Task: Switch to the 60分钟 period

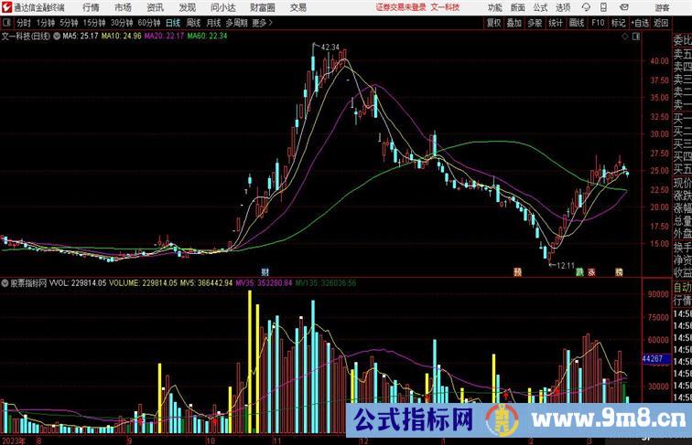Action: point(149,23)
